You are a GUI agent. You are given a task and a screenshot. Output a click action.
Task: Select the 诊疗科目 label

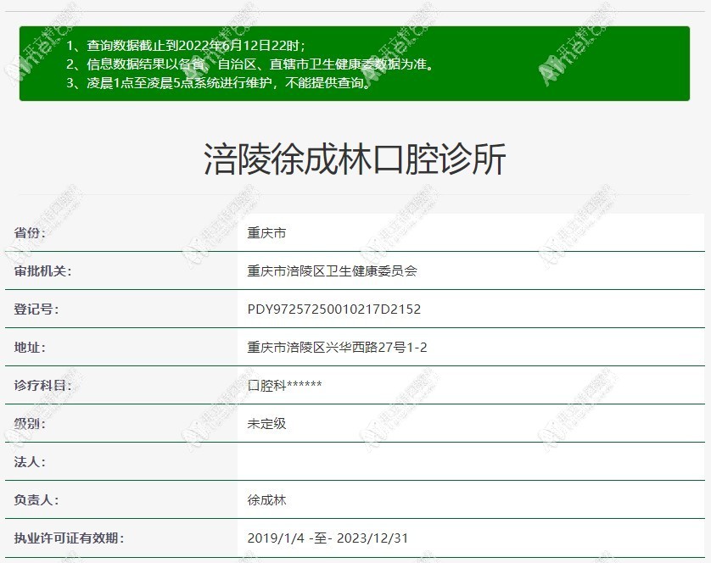pyautogui.click(x=43, y=385)
